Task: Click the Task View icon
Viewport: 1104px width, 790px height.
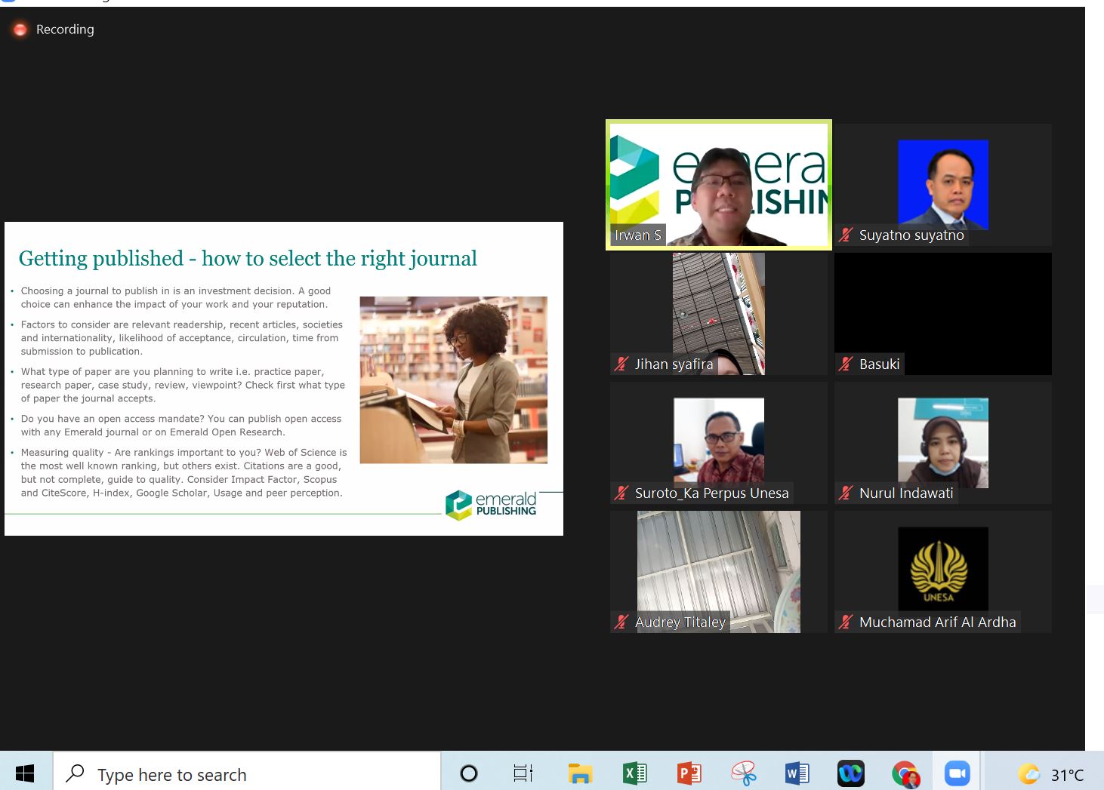Action: tap(523, 773)
